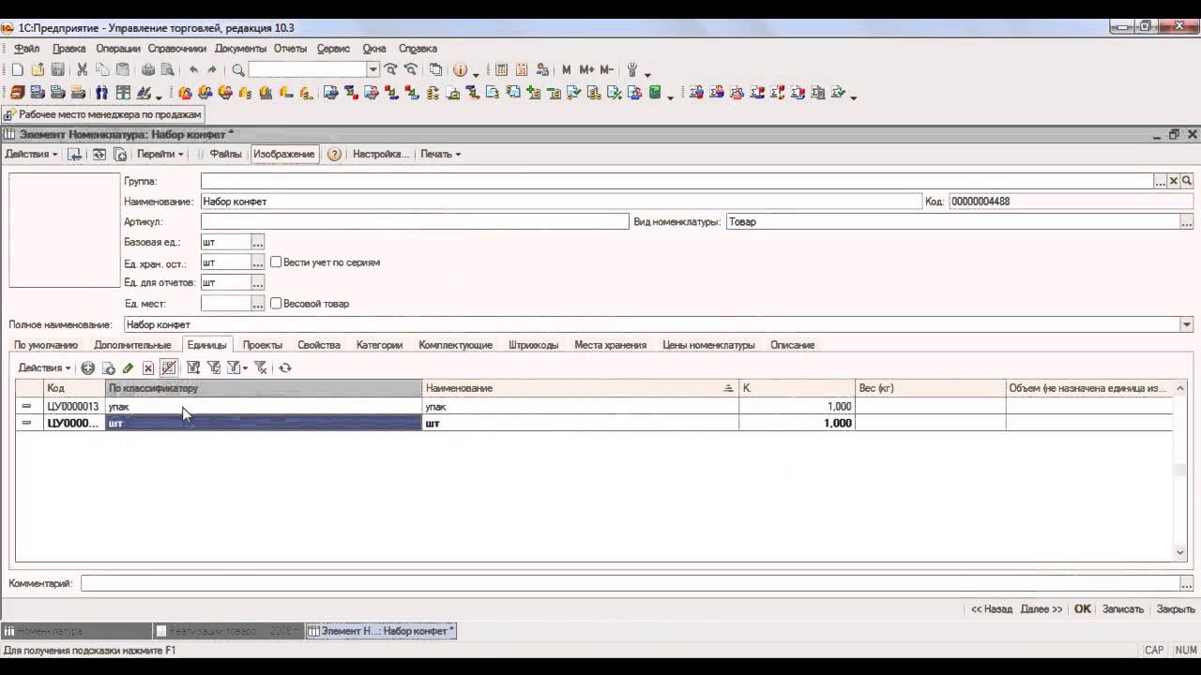The height and width of the screenshot is (675, 1201).
Task: Click the Undo arrow icon
Action: tap(193, 70)
